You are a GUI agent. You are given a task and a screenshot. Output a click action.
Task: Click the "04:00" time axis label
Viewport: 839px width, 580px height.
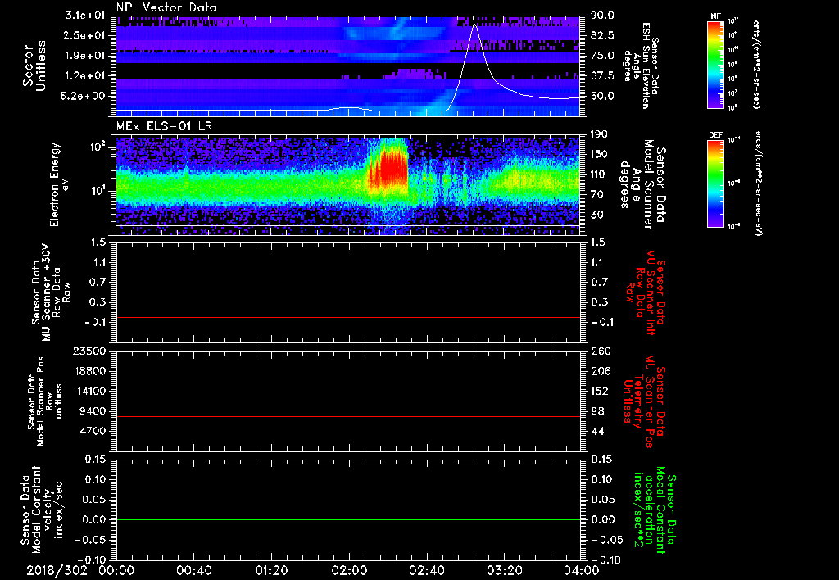tap(581, 570)
